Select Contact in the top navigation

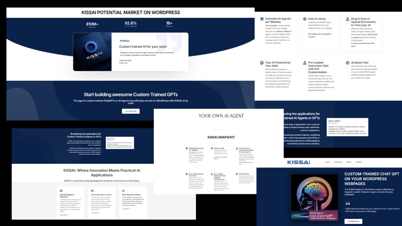point(358,162)
